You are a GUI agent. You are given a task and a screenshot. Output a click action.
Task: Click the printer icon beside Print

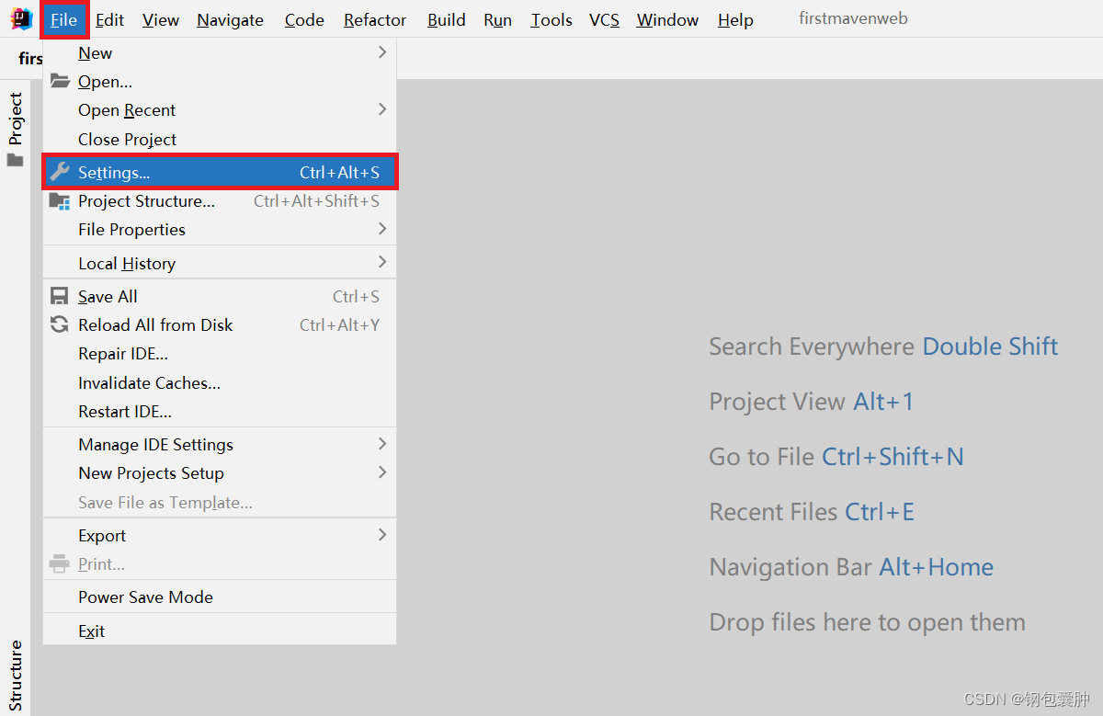click(x=59, y=563)
